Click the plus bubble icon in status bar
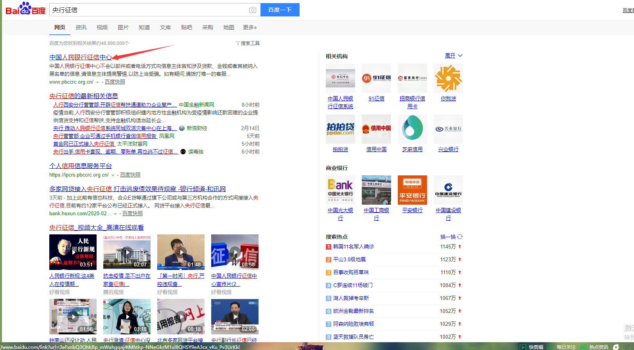 [x=616, y=347]
